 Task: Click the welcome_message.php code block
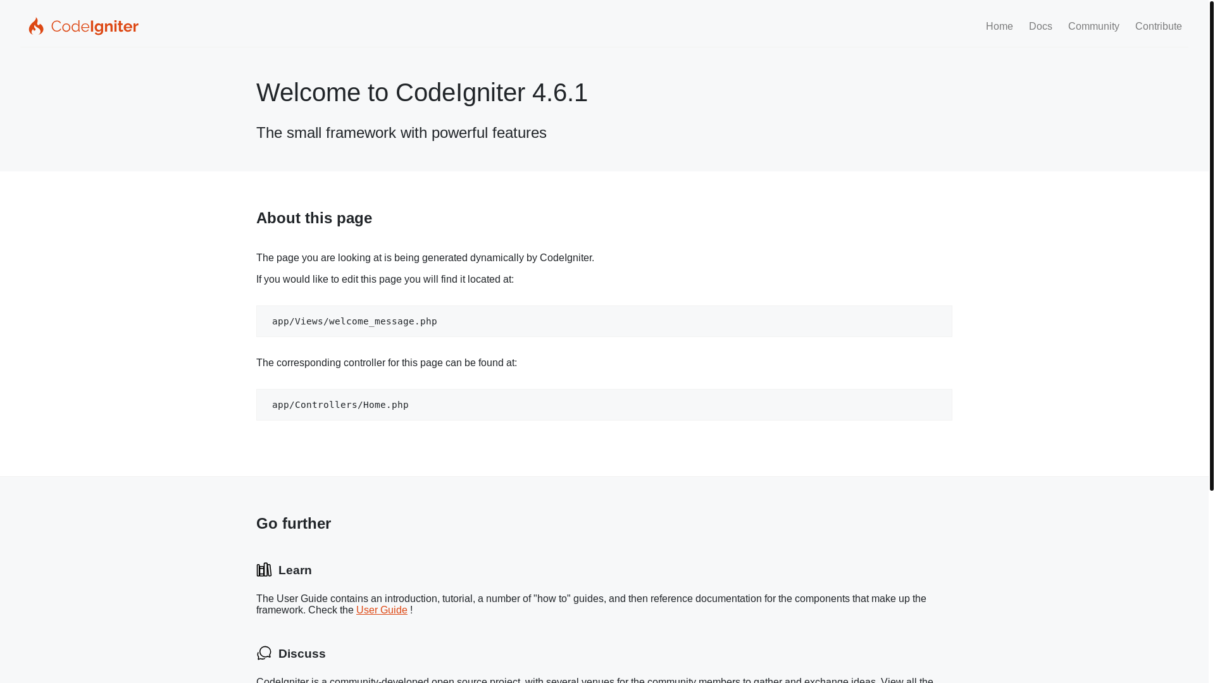pos(604,321)
